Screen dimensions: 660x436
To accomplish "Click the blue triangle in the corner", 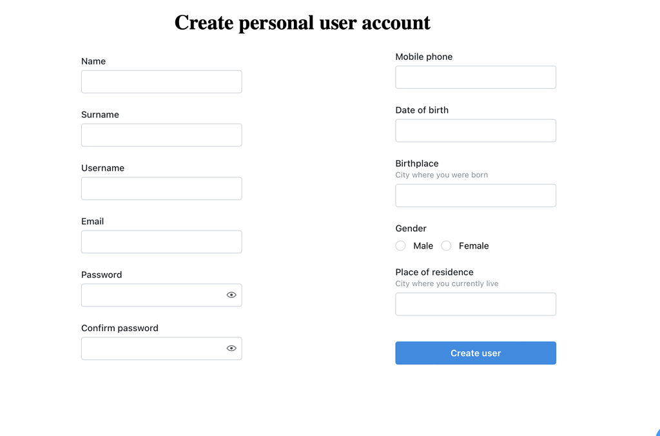I will coord(657,433).
